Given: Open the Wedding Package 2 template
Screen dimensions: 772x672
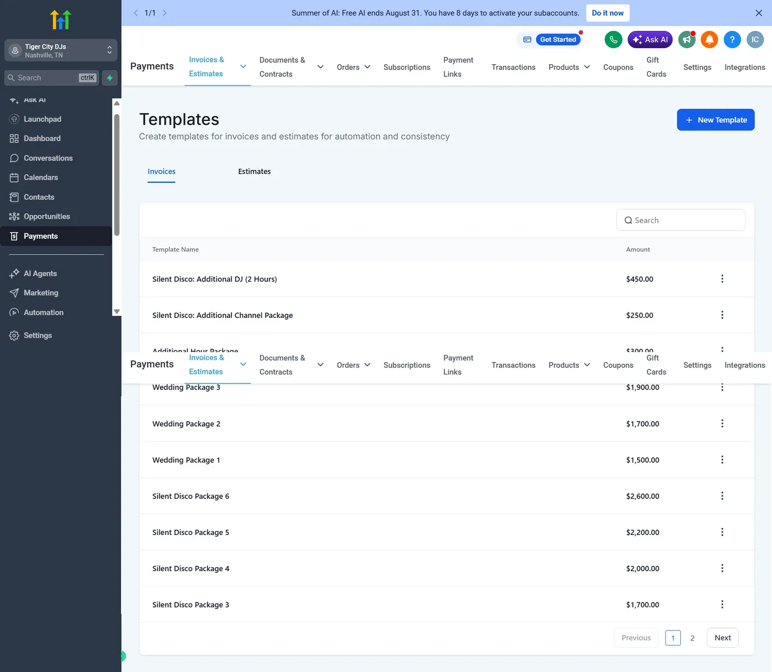Looking at the screenshot, I should [x=186, y=424].
